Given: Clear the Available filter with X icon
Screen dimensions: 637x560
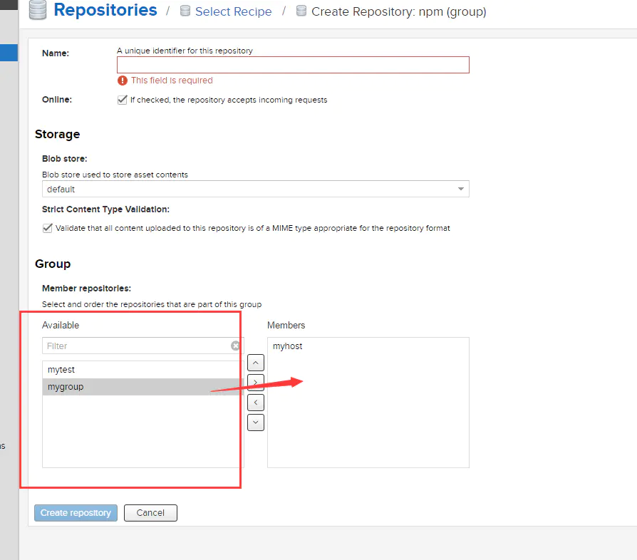Looking at the screenshot, I should coord(236,346).
